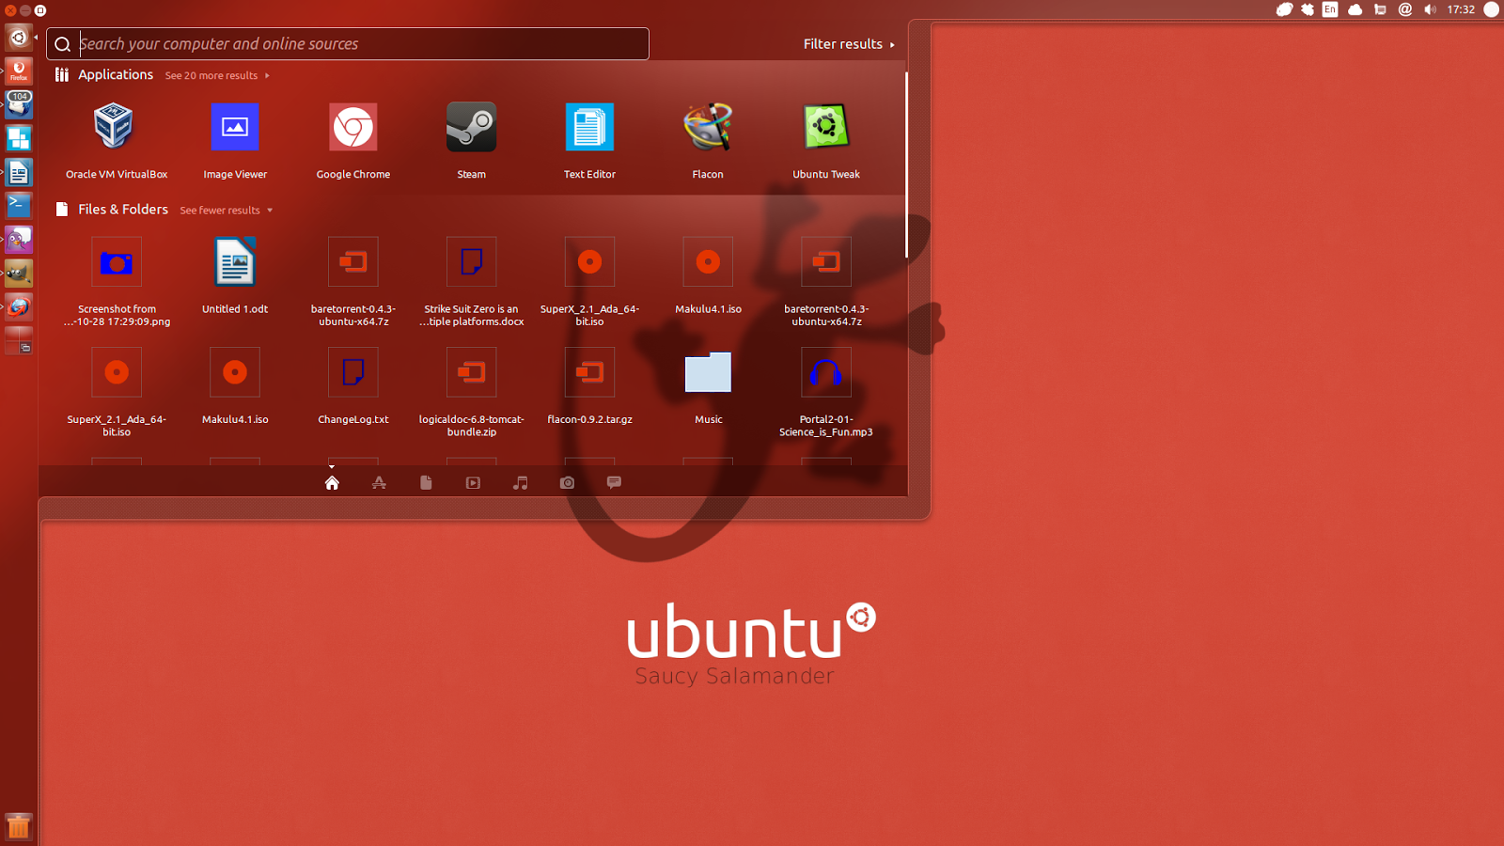
Task: Switch to the Home lens
Action: [332, 482]
